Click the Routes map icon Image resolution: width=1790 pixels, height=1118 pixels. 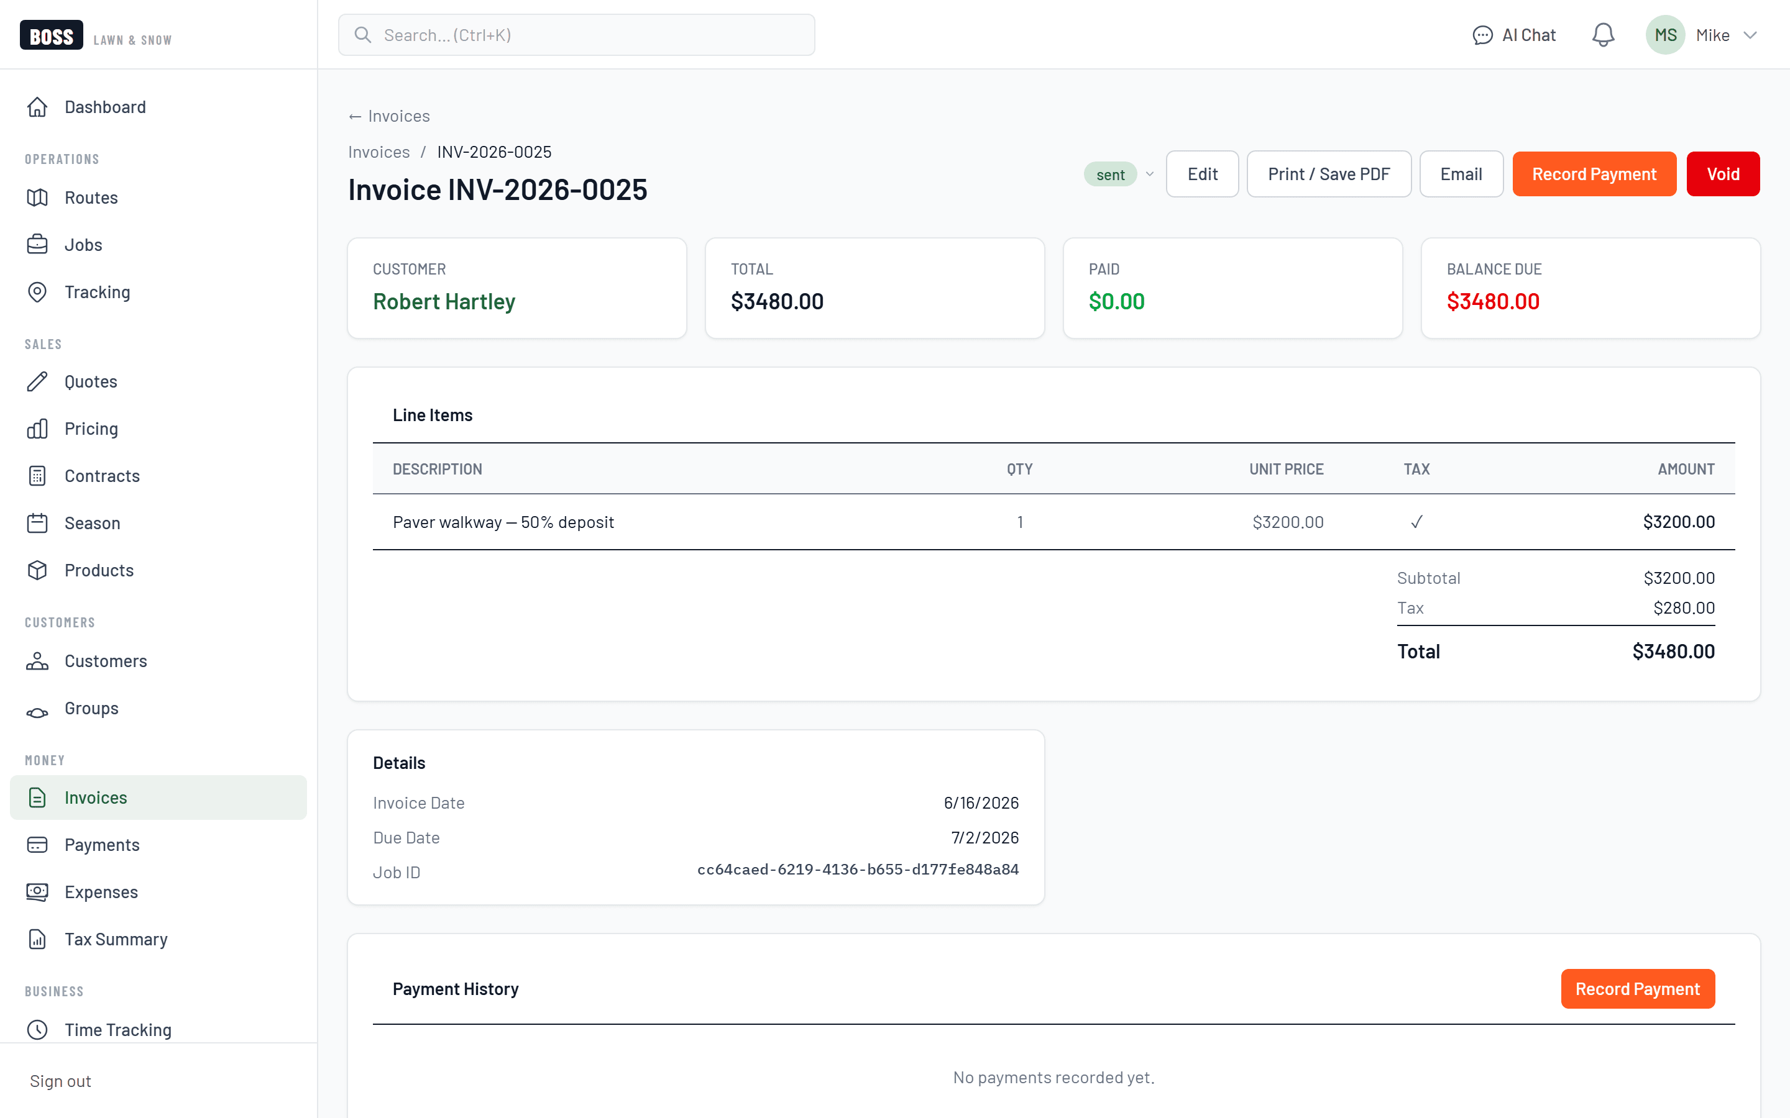pos(37,198)
